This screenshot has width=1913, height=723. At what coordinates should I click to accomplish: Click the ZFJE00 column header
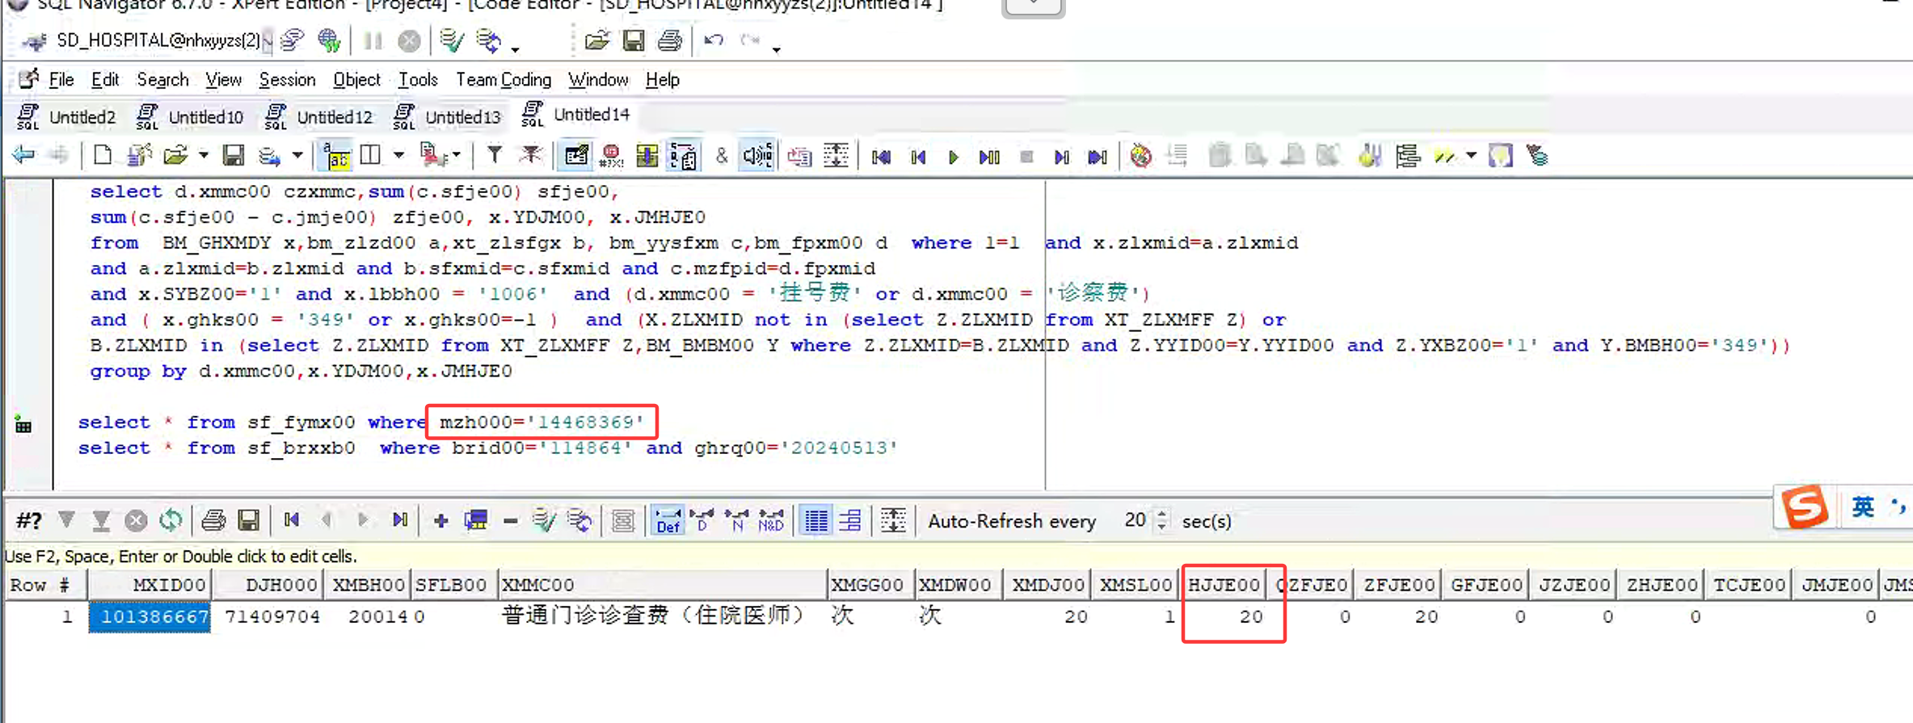click(1399, 585)
